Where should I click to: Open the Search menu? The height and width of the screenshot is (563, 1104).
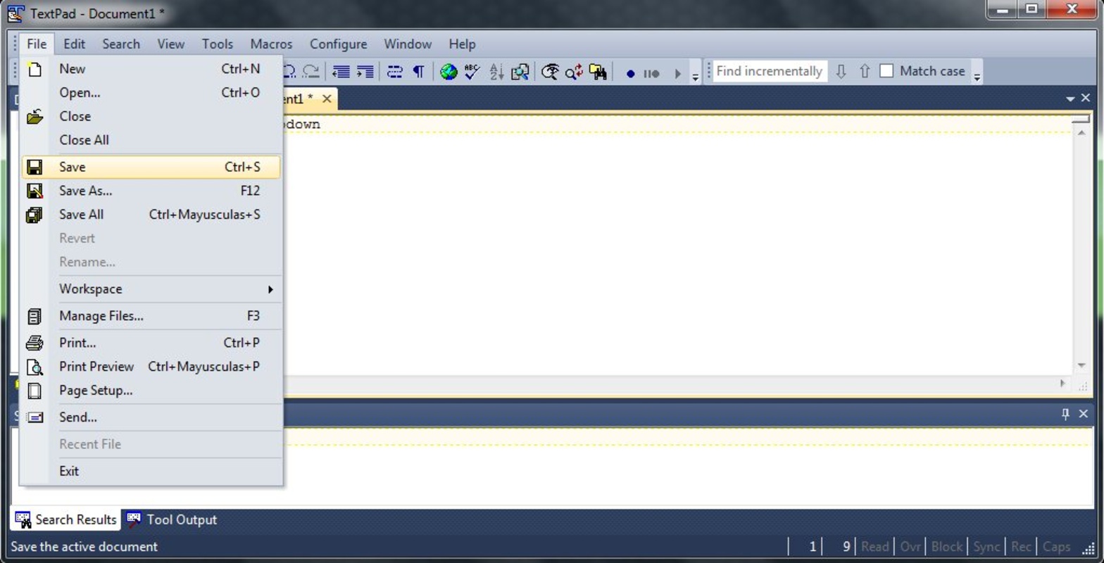click(121, 44)
